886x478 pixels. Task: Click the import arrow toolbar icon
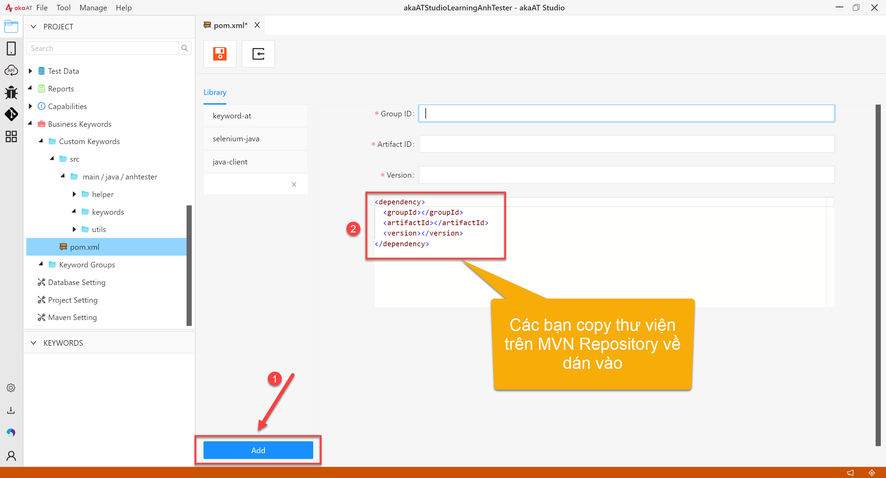[x=258, y=54]
